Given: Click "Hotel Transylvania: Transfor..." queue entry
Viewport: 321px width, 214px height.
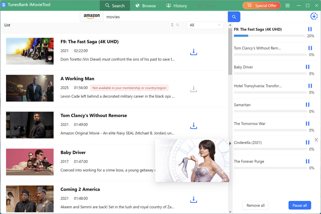Looking at the screenshot, I should pyautogui.click(x=258, y=86).
